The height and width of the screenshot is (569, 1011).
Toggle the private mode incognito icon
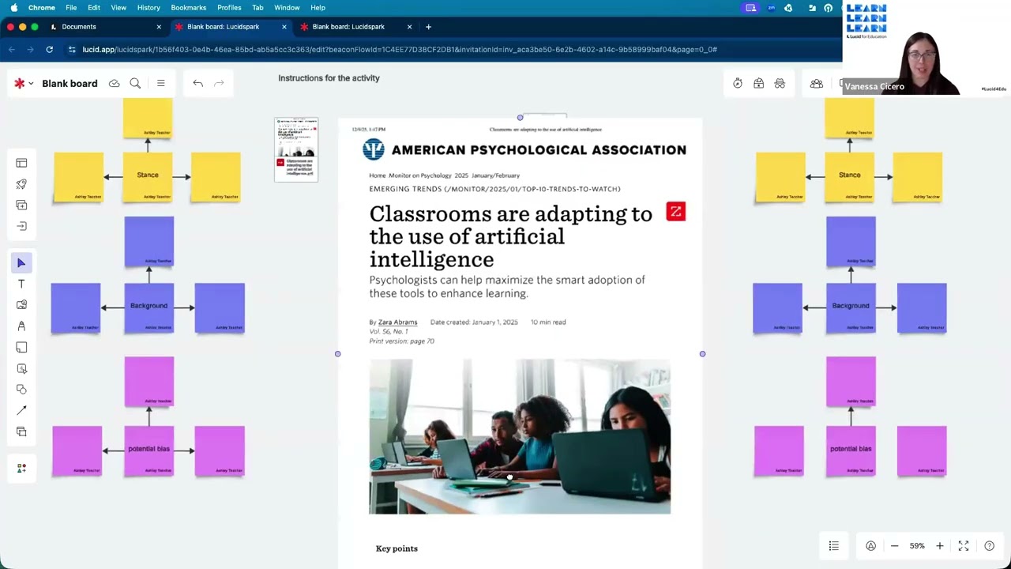780,83
